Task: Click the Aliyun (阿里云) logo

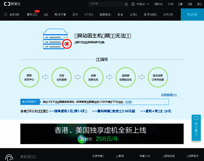Action: [12, 4]
